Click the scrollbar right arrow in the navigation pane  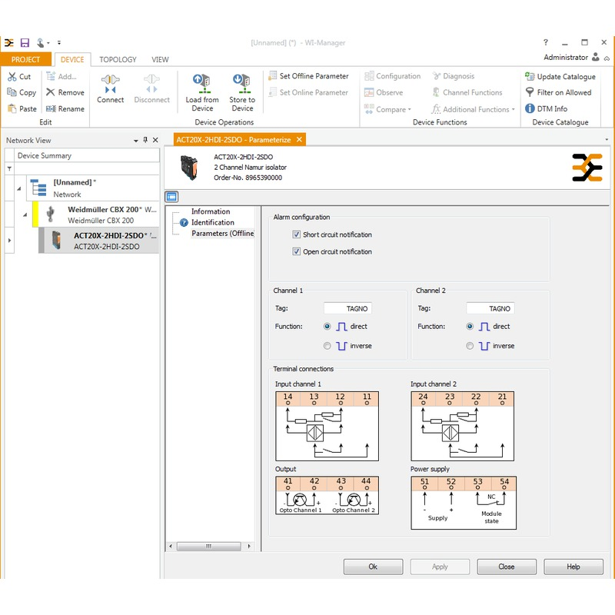click(249, 546)
